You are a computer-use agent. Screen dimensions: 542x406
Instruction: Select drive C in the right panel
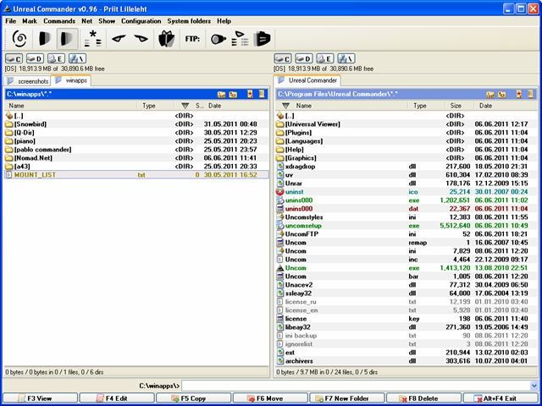[283, 58]
